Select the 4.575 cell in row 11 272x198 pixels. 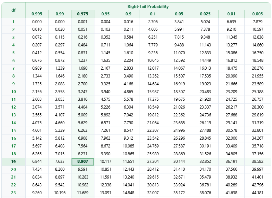point(105,99)
